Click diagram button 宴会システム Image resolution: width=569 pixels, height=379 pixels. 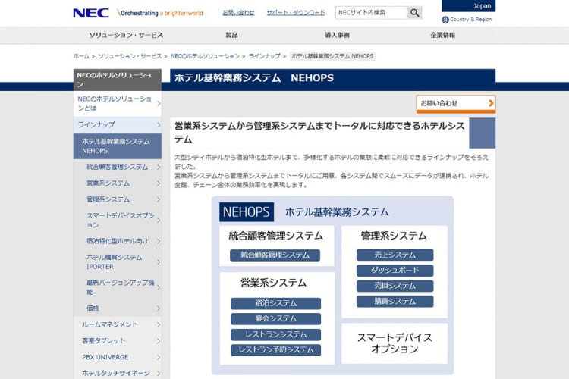[x=276, y=319]
